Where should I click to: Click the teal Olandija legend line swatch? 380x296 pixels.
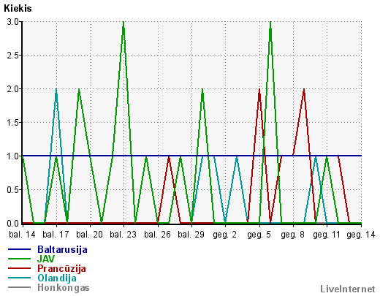tap(19, 278)
